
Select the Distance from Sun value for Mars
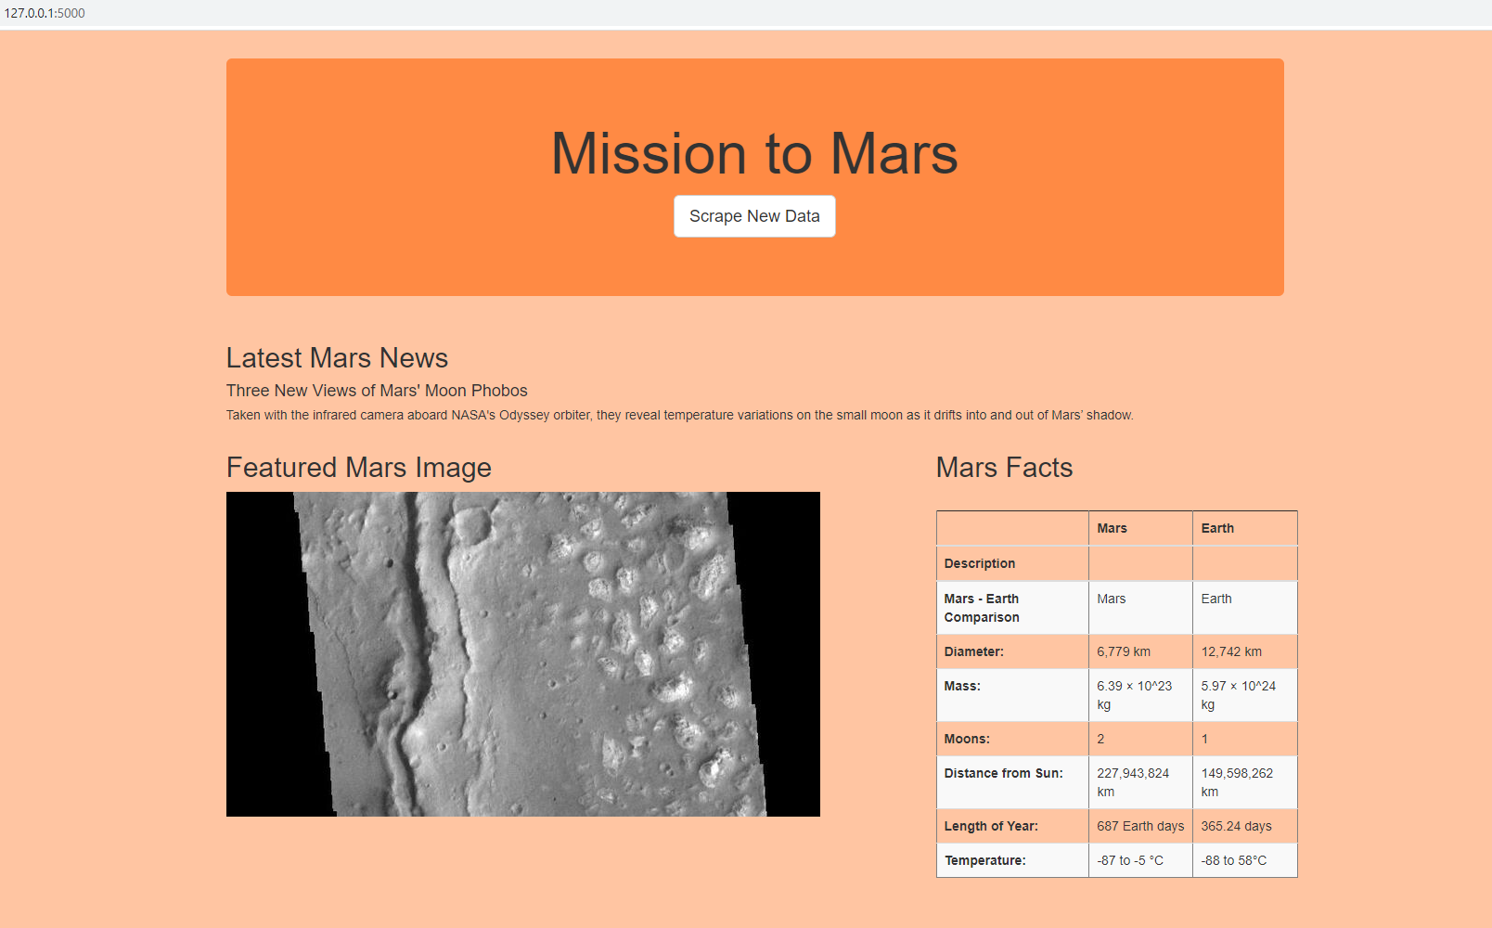point(1134,782)
